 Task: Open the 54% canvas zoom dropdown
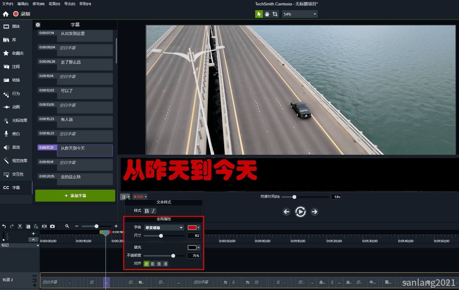(300, 14)
